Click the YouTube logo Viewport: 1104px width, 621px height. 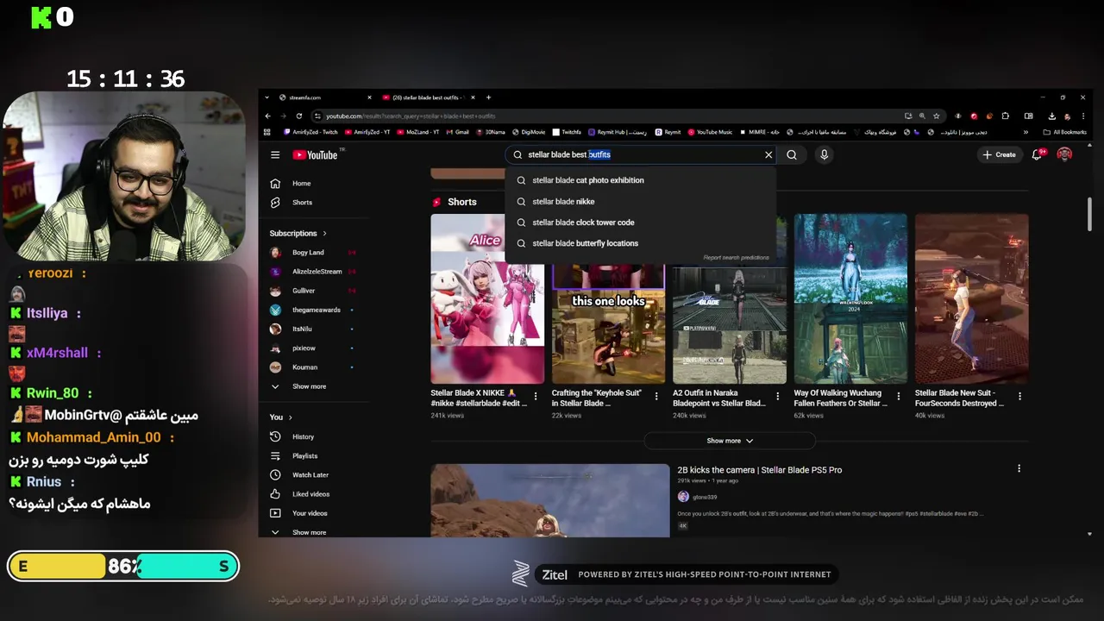(316, 155)
